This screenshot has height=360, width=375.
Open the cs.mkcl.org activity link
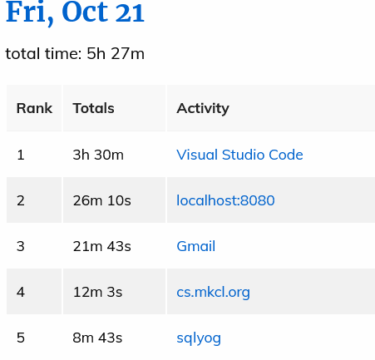(213, 292)
